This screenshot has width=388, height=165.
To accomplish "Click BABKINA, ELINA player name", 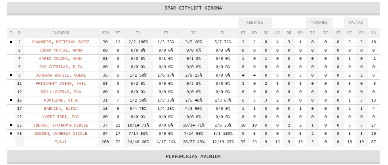I will 61,109.
